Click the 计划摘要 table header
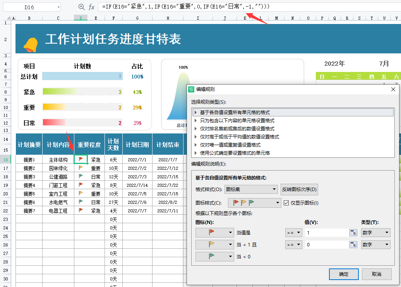Screen dimensions: 401x287 pos(29,145)
